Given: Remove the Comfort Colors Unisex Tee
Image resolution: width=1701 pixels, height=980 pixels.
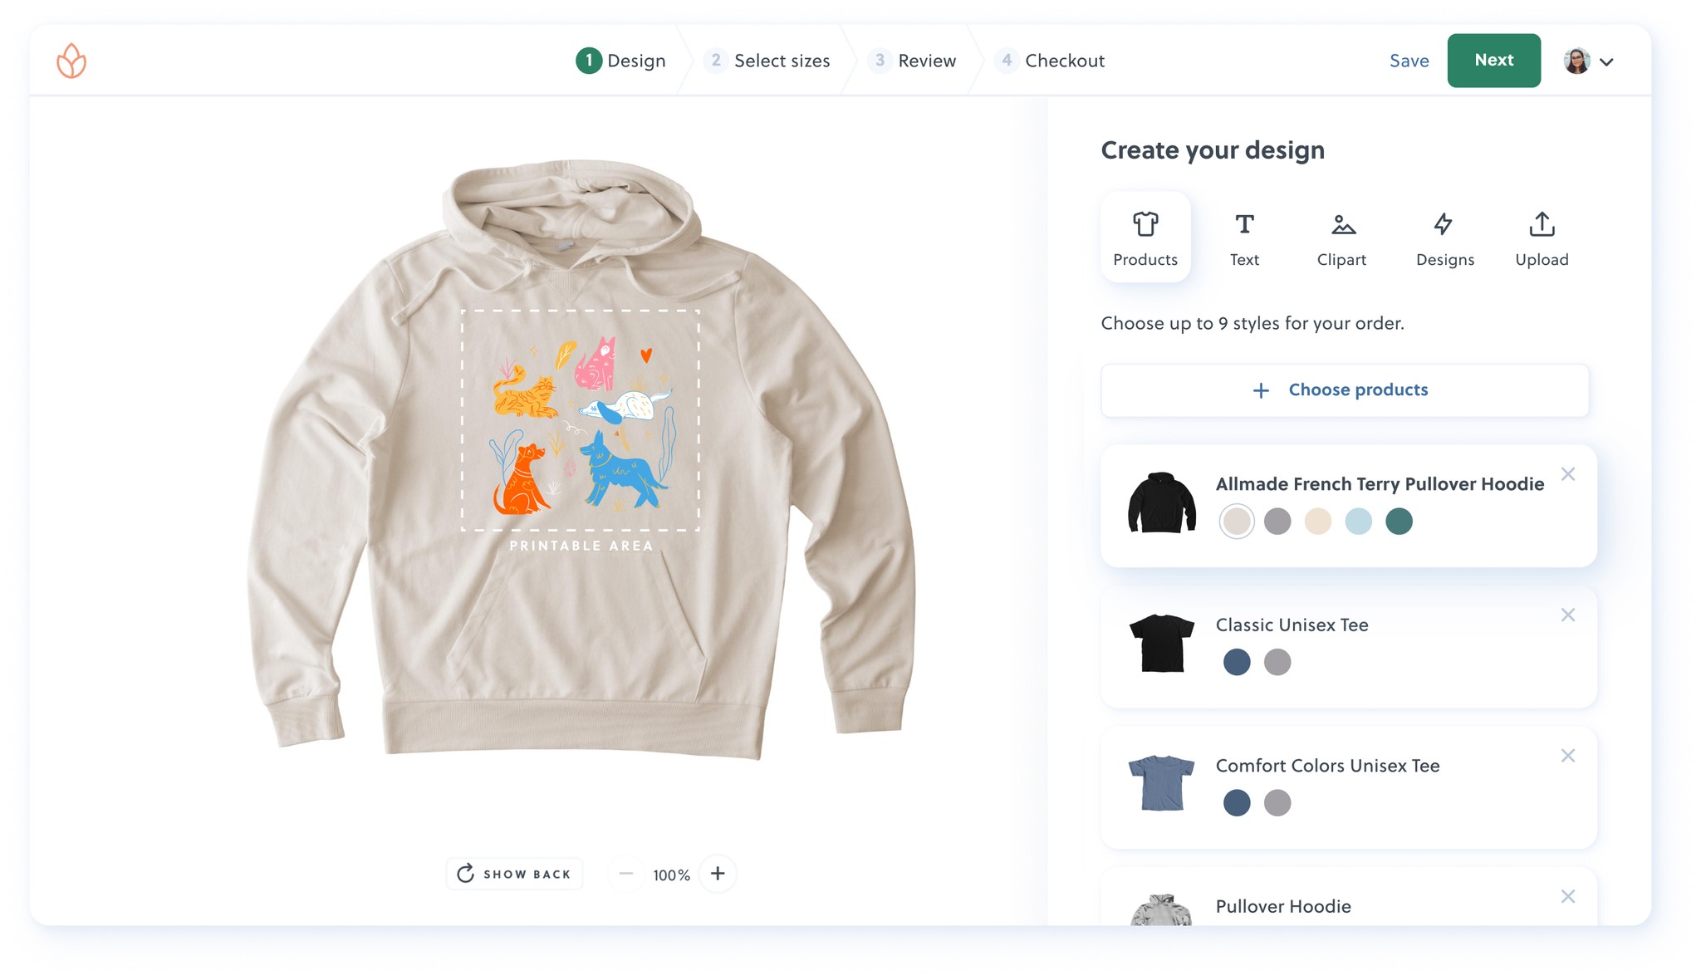Looking at the screenshot, I should click(x=1568, y=755).
